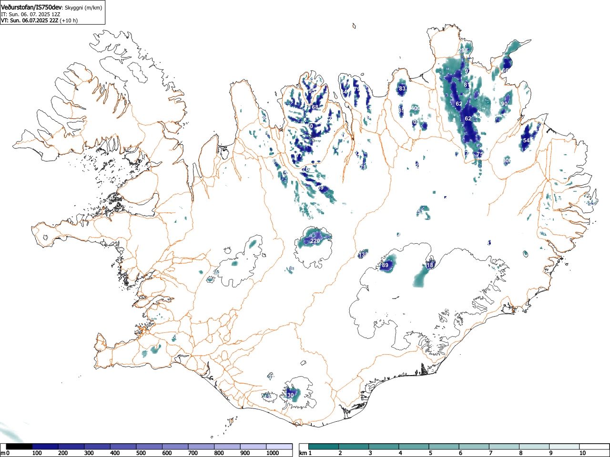Select the 7–8 km pale teal legend swatch
The image size is (610, 457).
(x=504, y=447)
